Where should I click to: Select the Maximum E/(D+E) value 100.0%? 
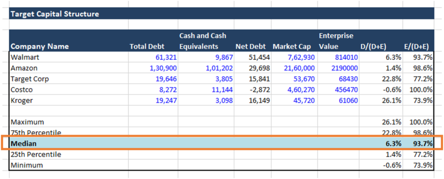click(421, 122)
